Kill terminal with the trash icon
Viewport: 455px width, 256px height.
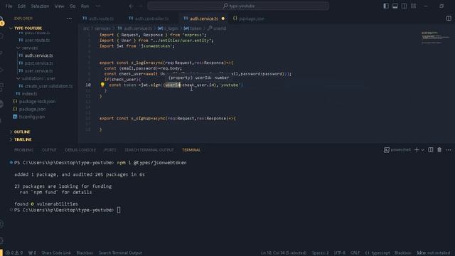[x=439, y=150]
